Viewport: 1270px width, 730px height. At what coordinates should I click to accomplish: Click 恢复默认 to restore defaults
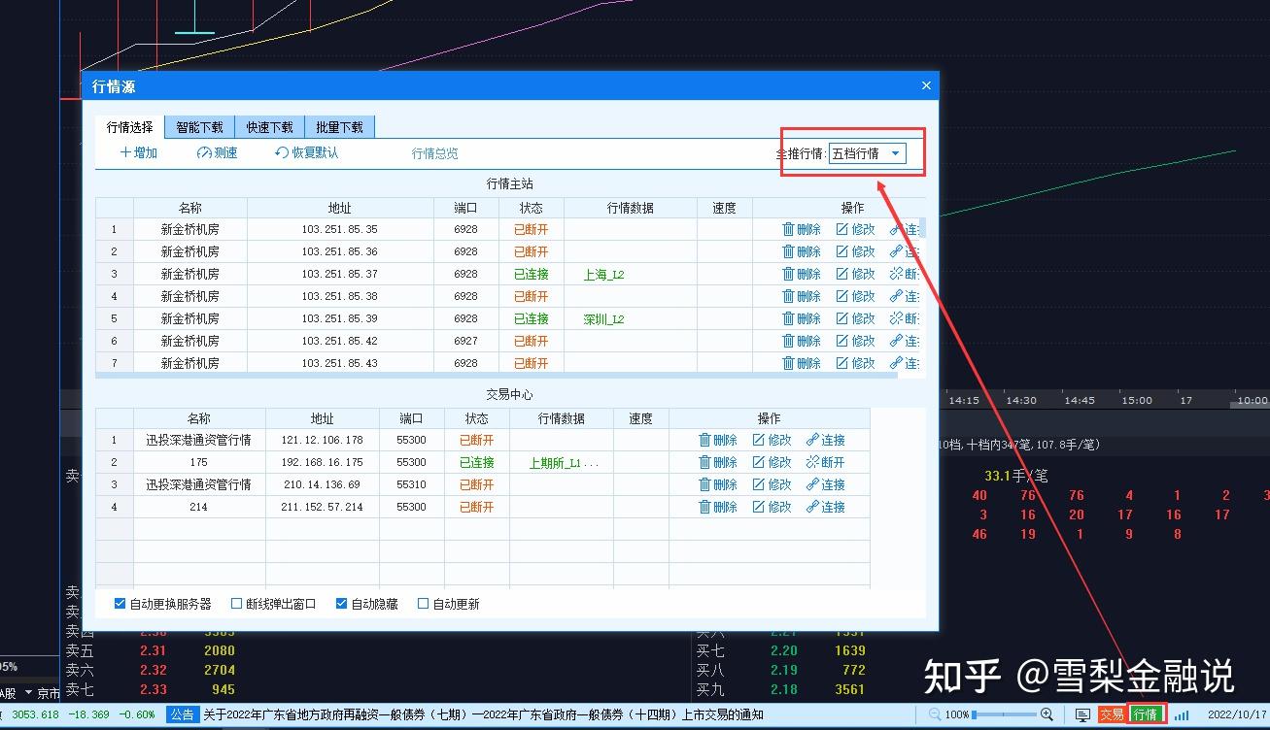(306, 152)
